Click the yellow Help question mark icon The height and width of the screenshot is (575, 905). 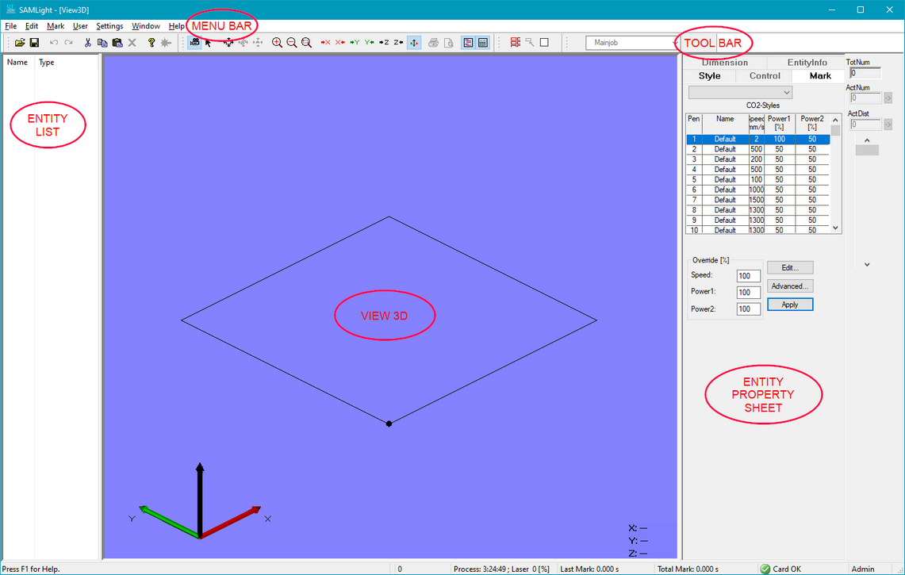click(151, 43)
